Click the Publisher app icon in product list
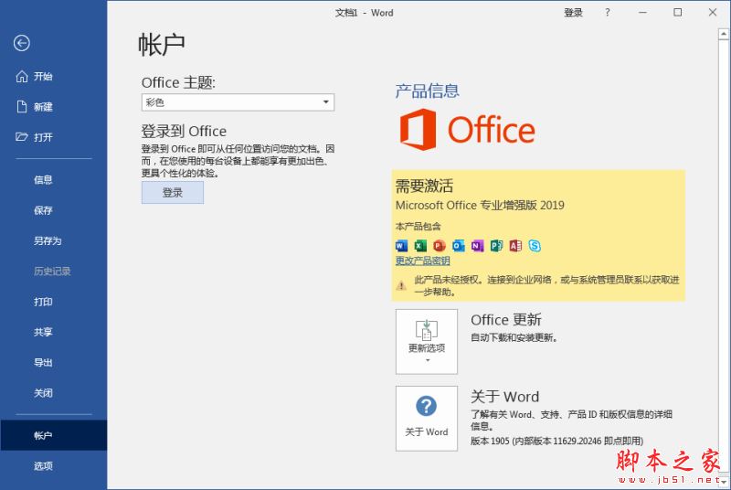 (496, 246)
